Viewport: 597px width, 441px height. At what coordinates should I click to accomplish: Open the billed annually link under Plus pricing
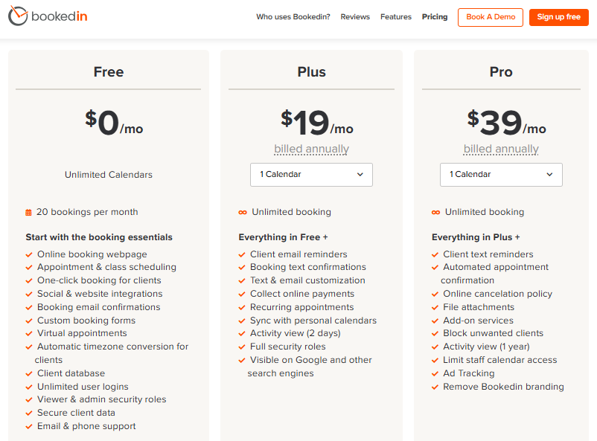(310, 149)
